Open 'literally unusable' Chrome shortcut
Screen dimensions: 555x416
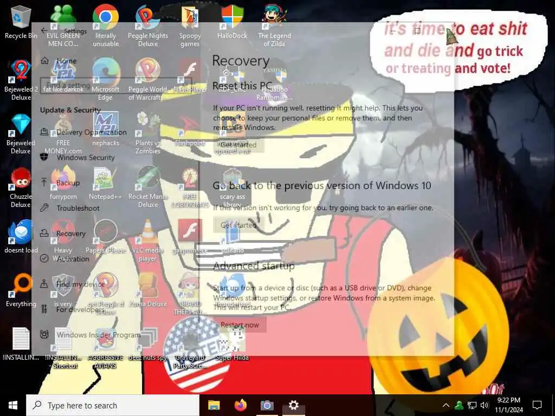coord(106,26)
